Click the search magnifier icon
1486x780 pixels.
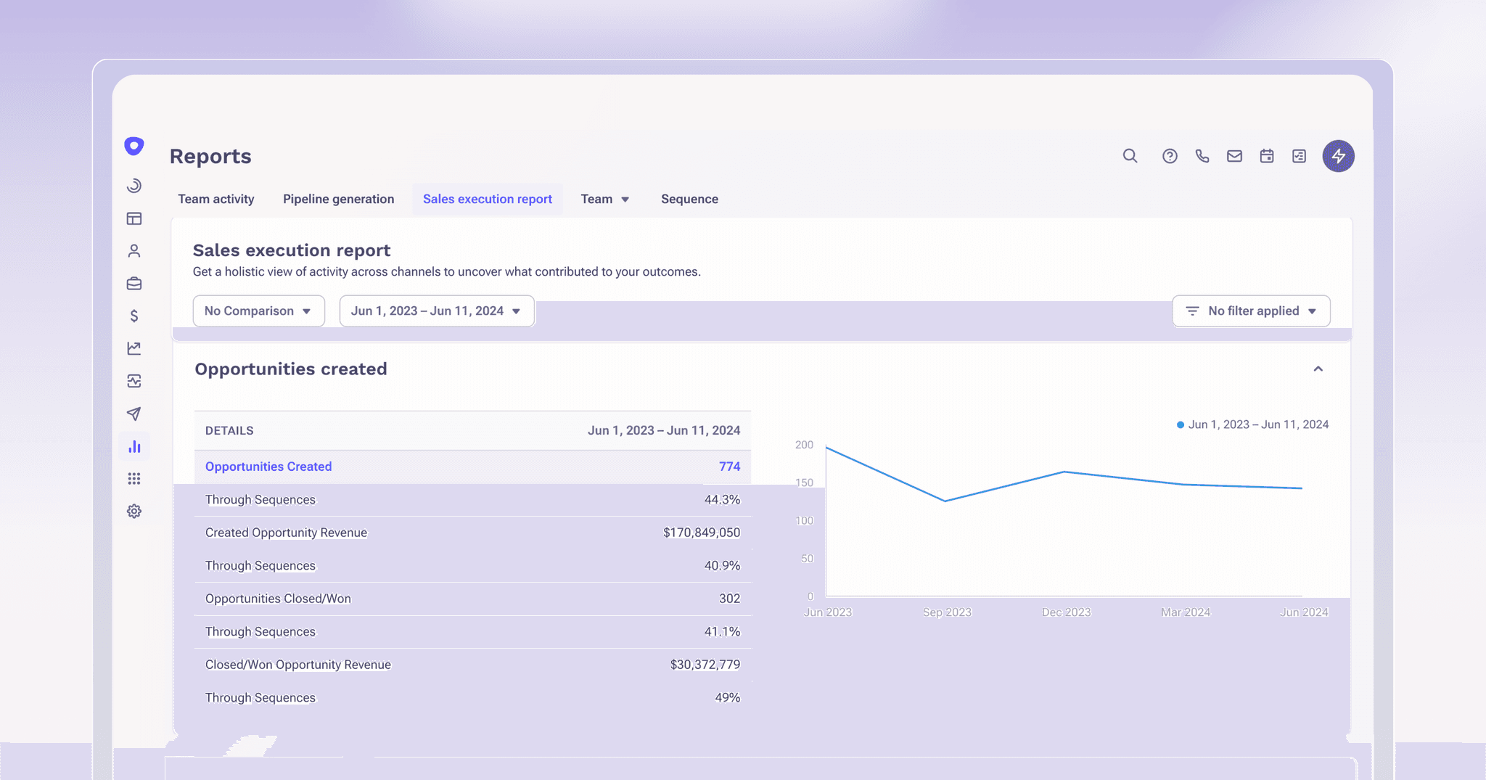pyautogui.click(x=1130, y=156)
